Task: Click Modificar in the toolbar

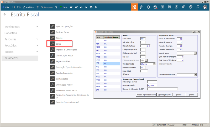Action: [x=29, y=7]
